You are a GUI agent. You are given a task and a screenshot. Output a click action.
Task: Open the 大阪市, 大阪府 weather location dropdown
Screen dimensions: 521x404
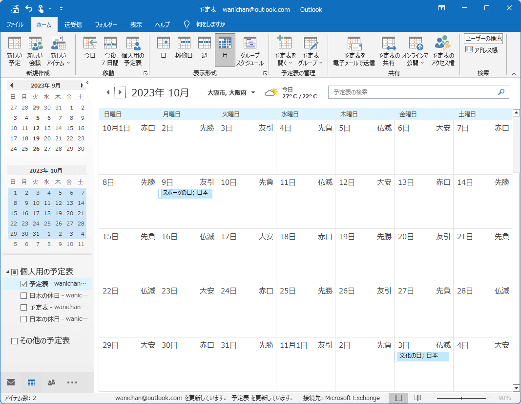click(253, 92)
